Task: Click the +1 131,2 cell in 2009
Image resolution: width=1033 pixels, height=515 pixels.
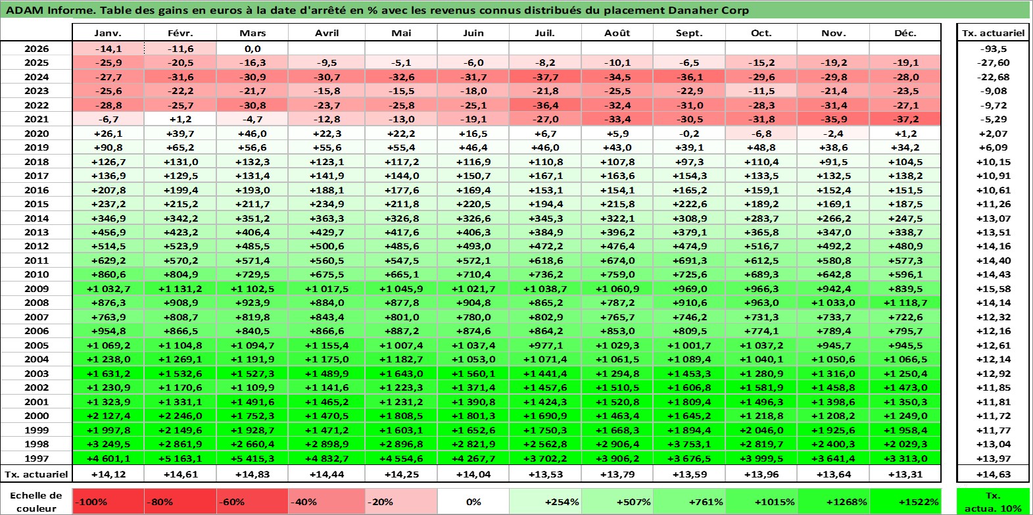Action: tap(180, 289)
